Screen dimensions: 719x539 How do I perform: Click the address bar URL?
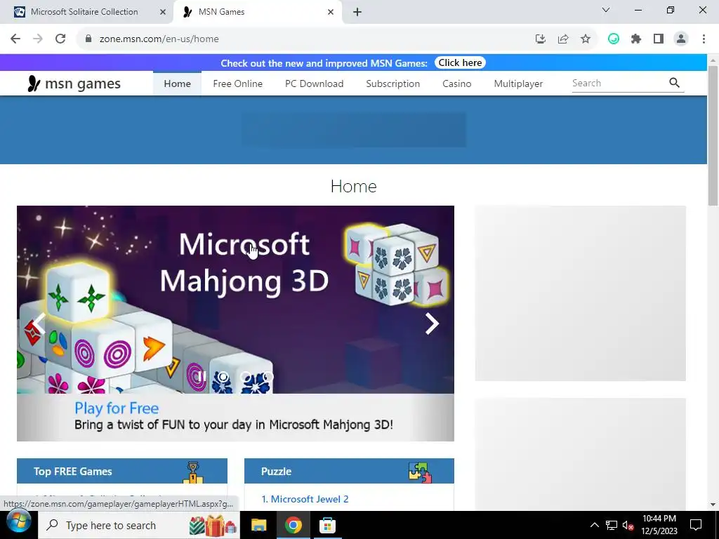pos(159,39)
